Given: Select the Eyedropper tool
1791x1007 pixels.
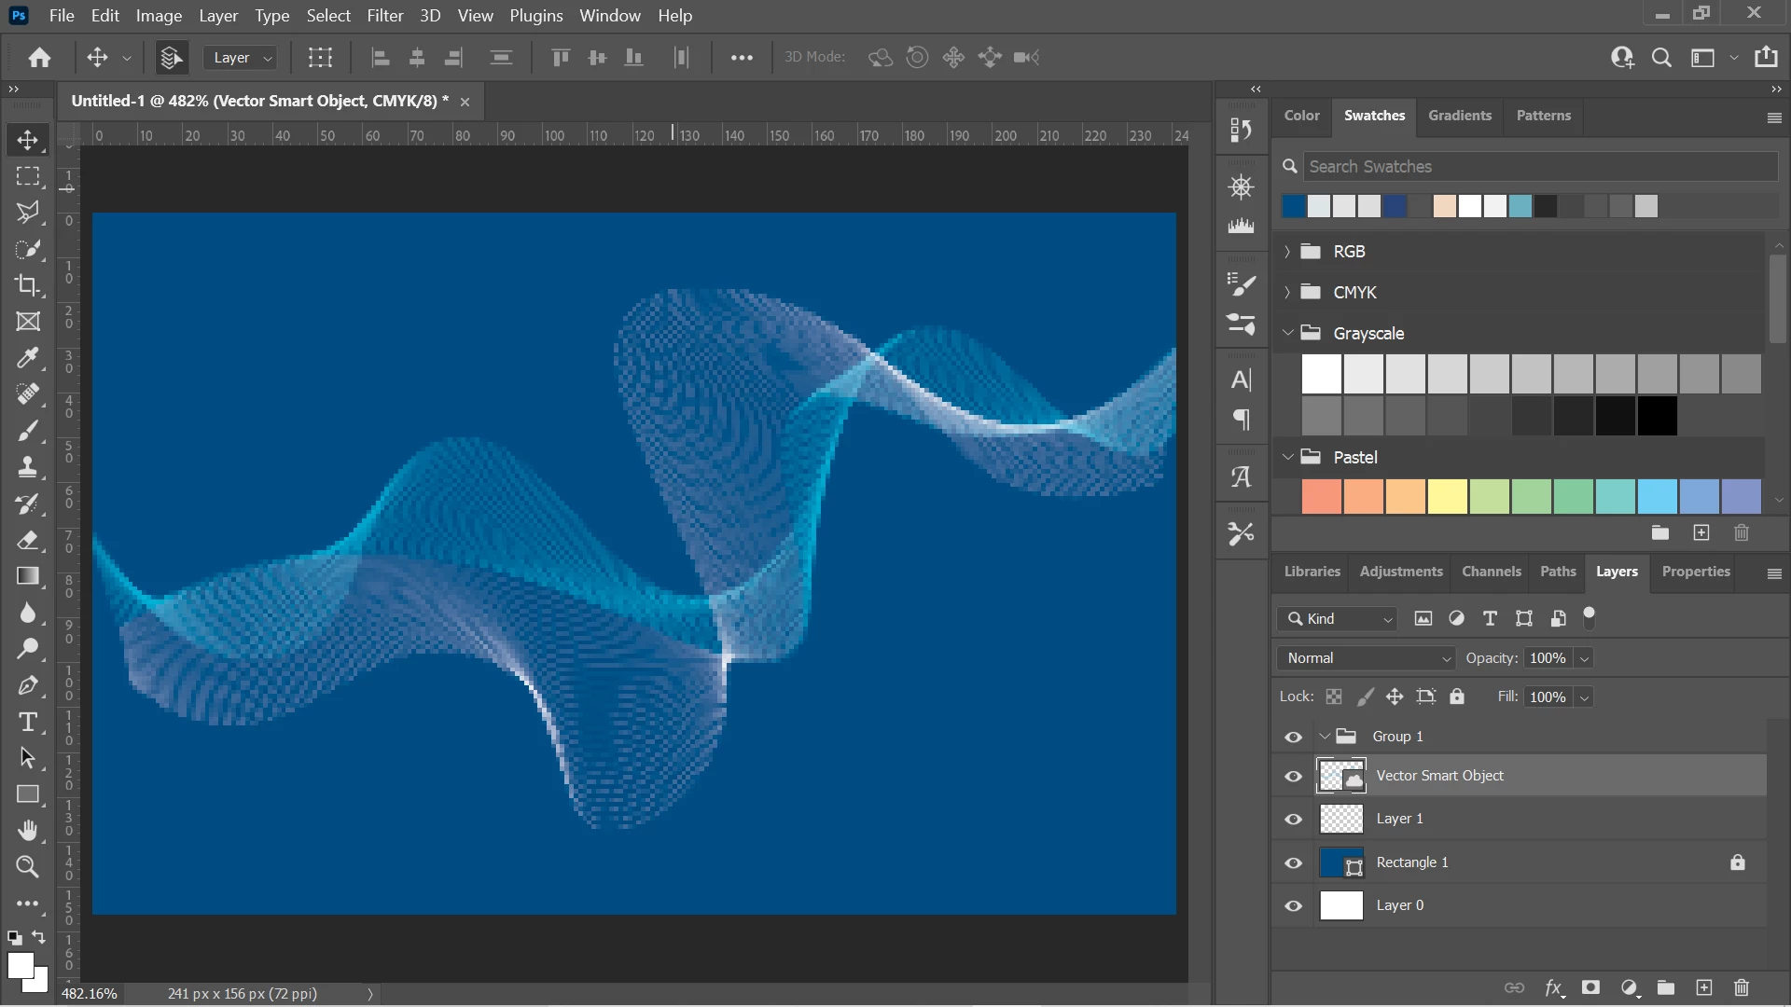Looking at the screenshot, I should point(27,358).
